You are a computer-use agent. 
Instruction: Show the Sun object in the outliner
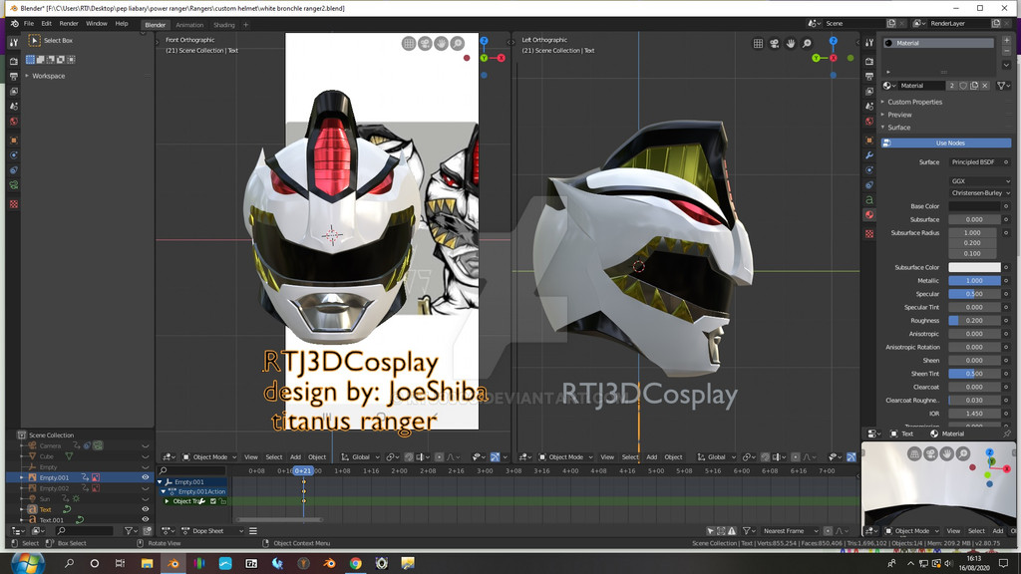[146, 498]
